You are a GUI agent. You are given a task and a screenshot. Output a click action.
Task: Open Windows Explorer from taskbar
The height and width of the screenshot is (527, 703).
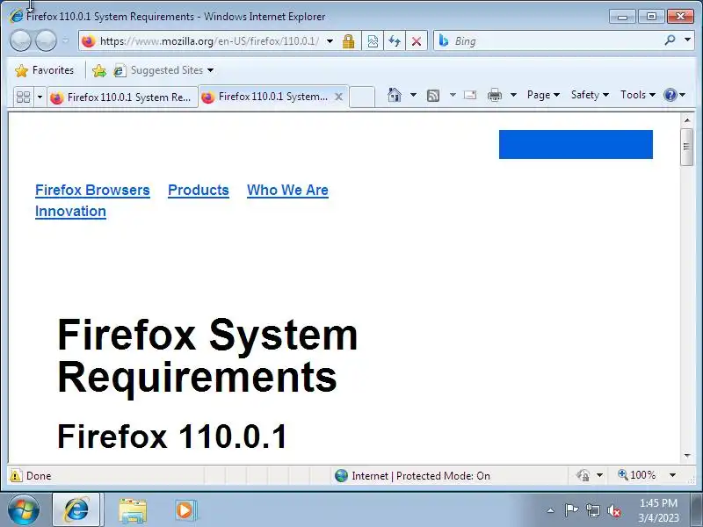click(x=133, y=510)
